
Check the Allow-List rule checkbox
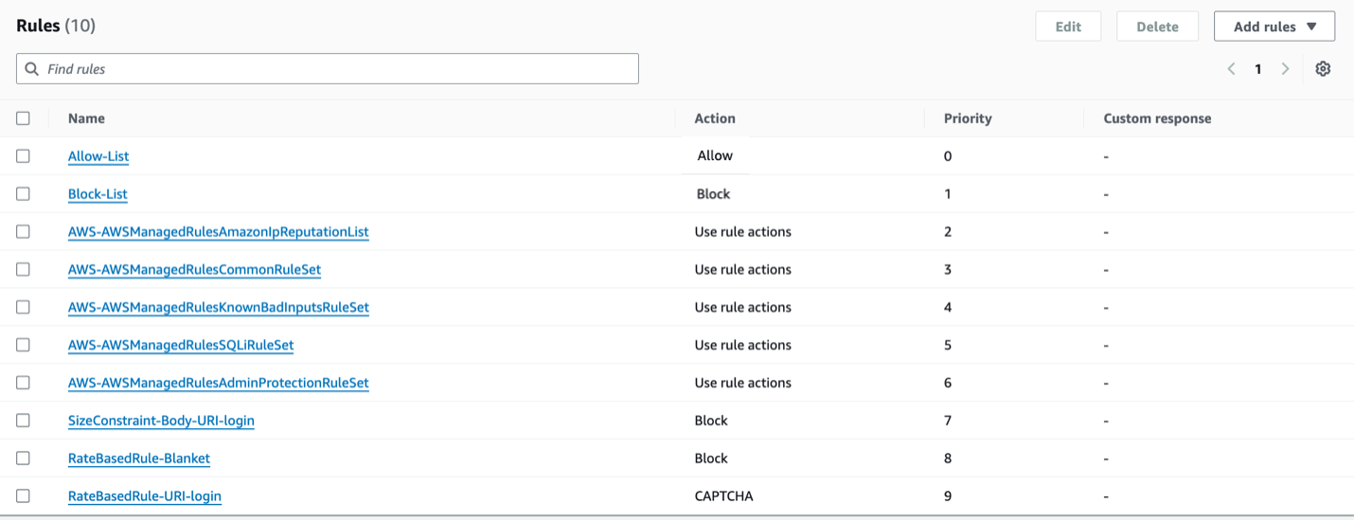(23, 156)
